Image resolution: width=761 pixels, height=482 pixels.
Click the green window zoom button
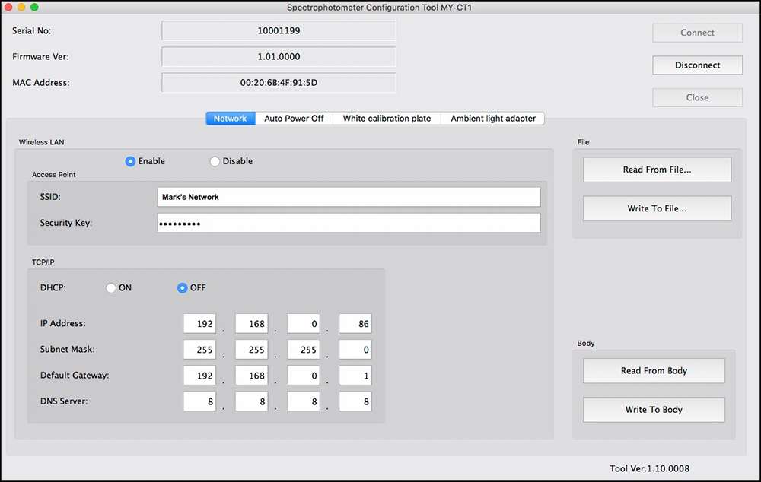(x=34, y=7)
